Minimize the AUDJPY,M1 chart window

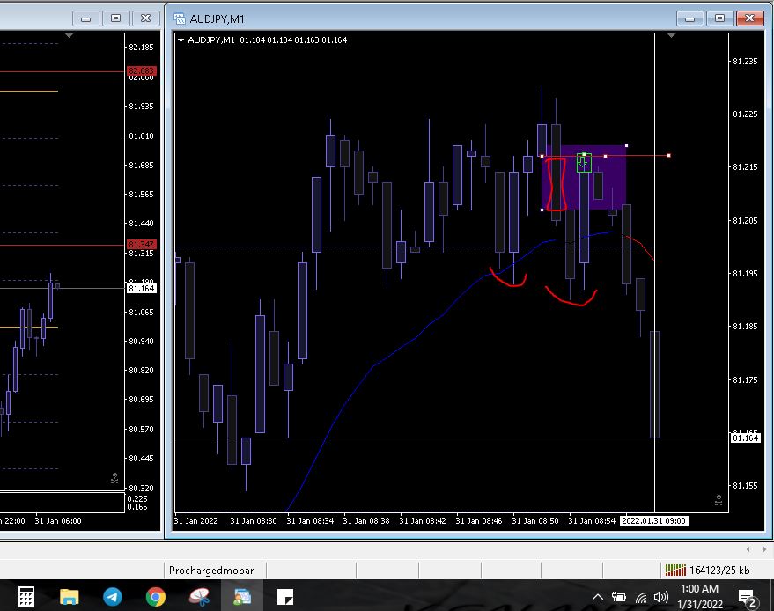[689, 18]
